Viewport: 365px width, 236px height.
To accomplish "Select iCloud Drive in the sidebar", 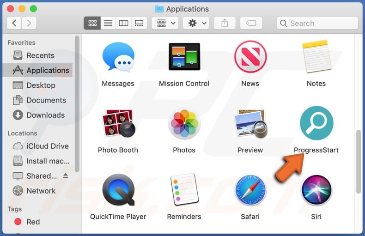I will [x=38, y=146].
